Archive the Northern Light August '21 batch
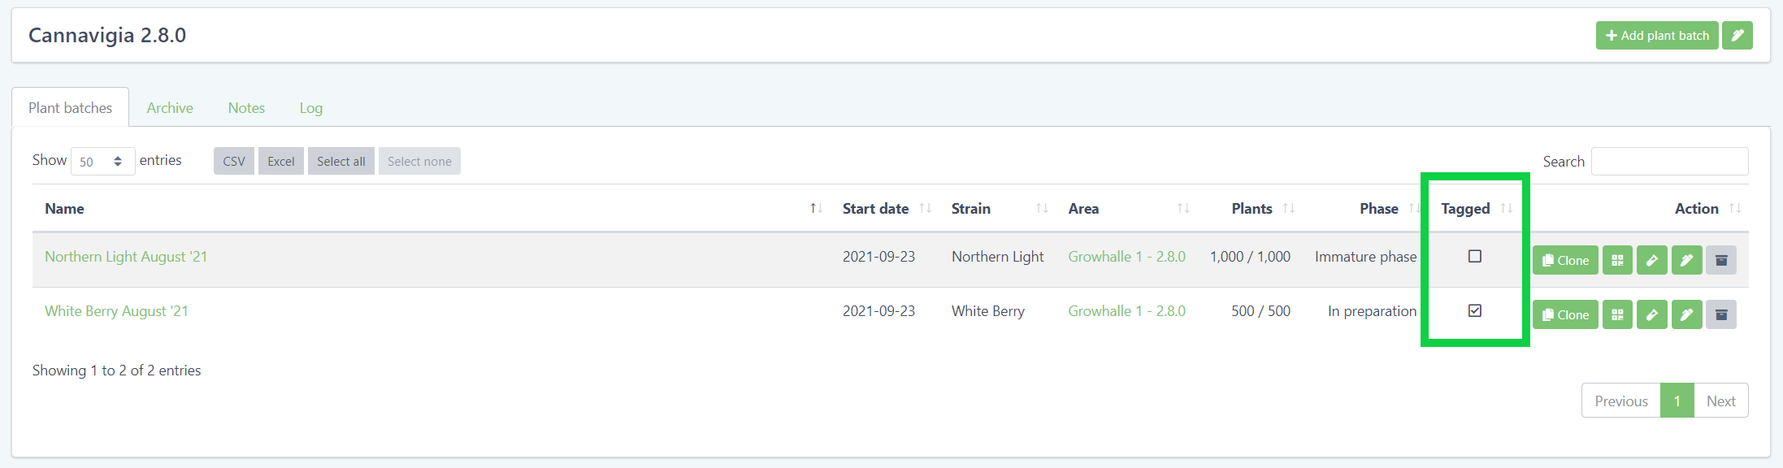Screen dimensions: 1783x468 pyautogui.click(x=1721, y=261)
